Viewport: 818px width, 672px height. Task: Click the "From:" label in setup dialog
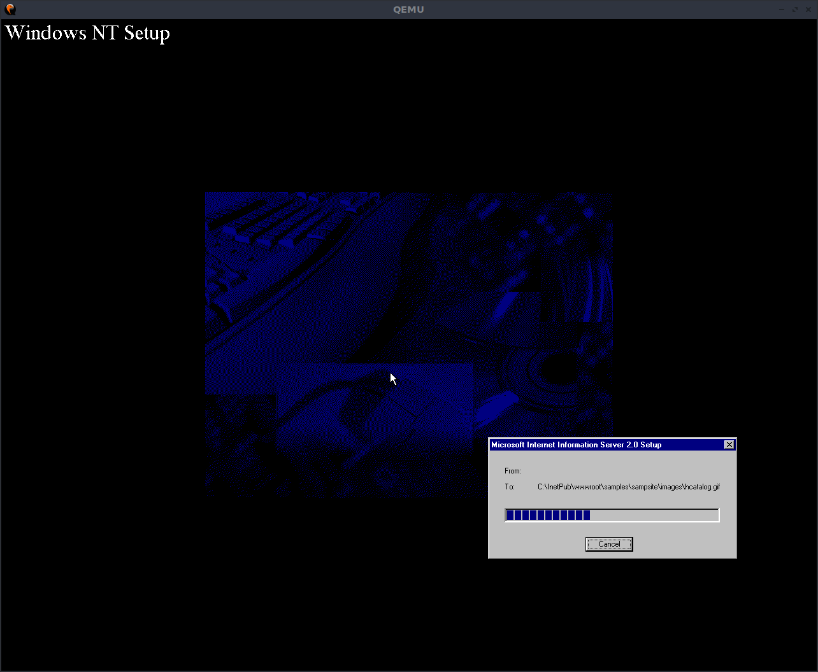[x=513, y=471]
